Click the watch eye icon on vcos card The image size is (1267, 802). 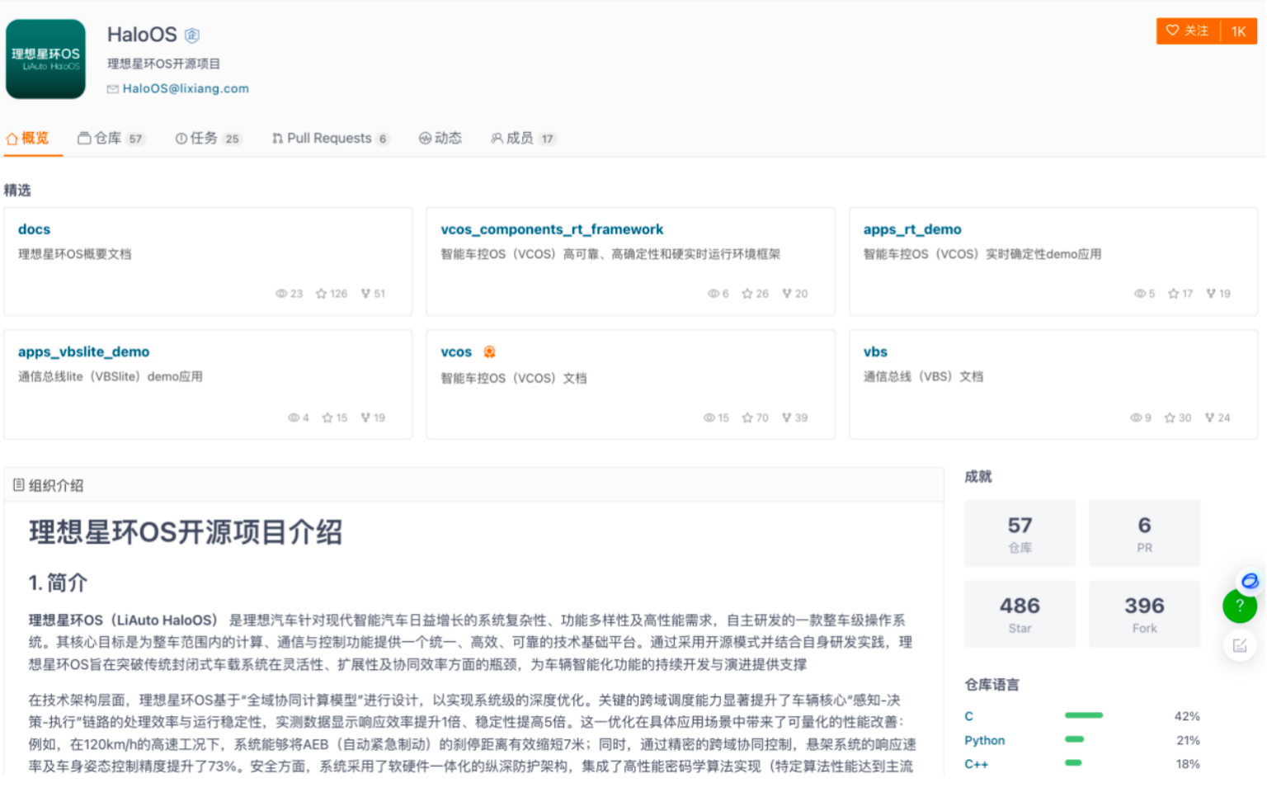pos(709,418)
